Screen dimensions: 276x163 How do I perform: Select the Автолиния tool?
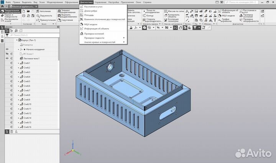pyautogui.click(x=43, y=11)
